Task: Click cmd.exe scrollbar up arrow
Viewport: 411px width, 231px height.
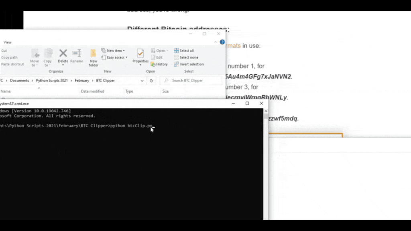Action: 266,111
